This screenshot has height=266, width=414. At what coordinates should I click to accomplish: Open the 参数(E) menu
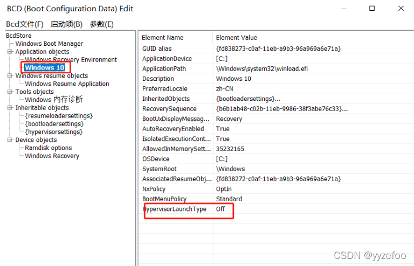101,24
